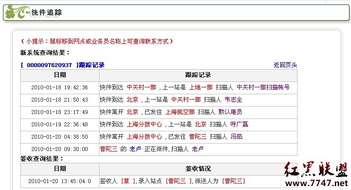Click the 跟踪记录 column header
351x190 pixels.
click(198, 75)
